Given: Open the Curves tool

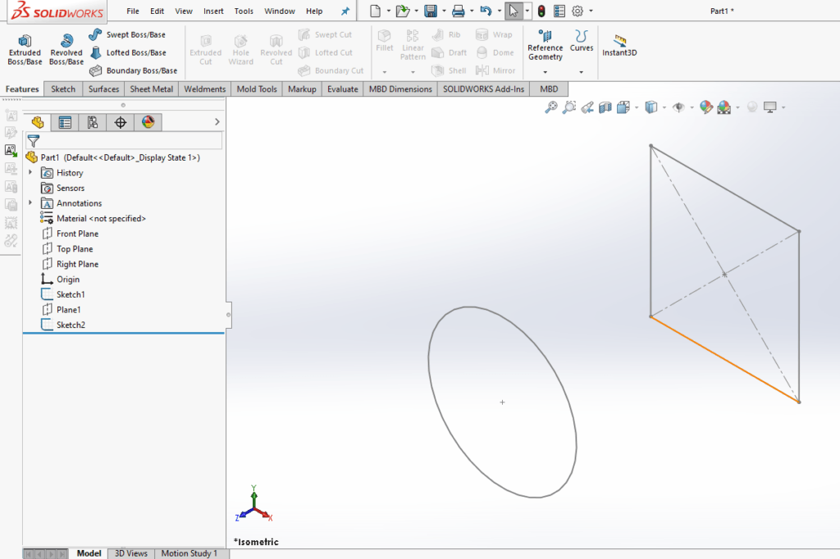Looking at the screenshot, I should coord(582,41).
